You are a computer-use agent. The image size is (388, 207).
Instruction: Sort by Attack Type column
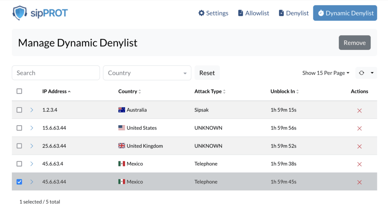[x=210, y=92]
